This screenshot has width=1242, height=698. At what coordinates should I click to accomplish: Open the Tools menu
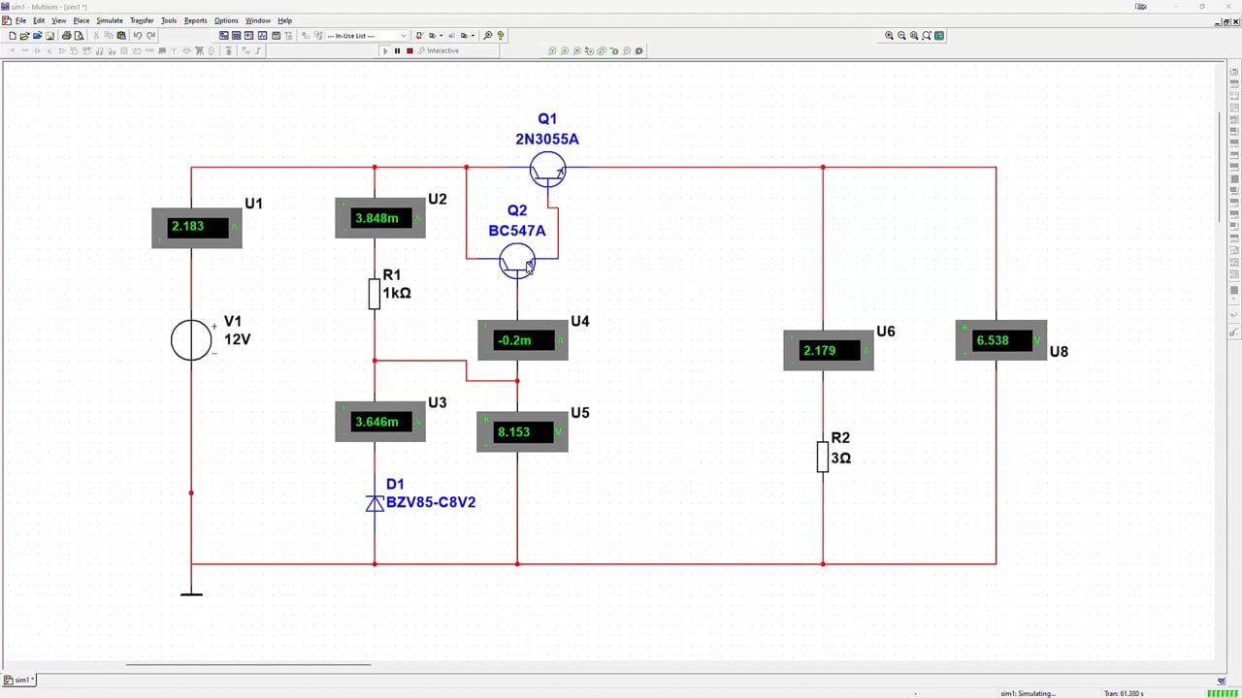tap(169, 20)
